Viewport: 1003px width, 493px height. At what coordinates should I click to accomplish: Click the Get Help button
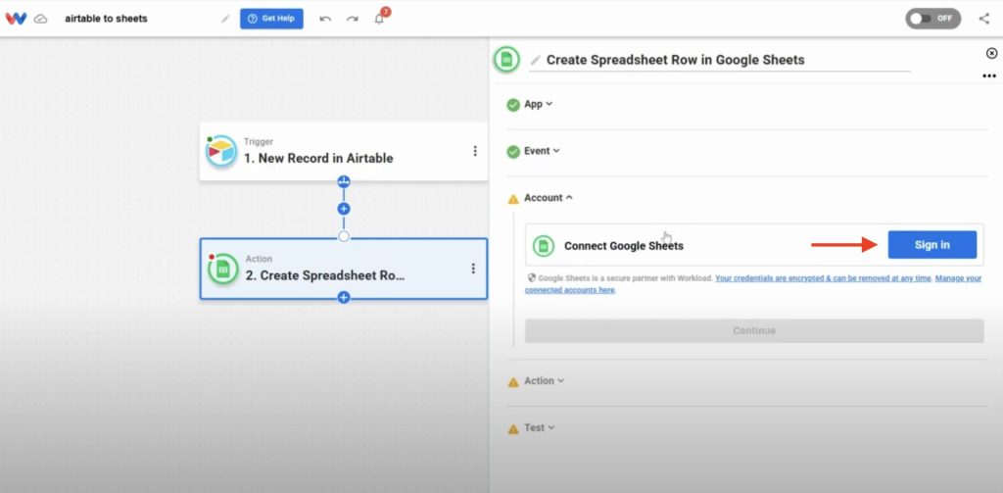tap(272, 19)
